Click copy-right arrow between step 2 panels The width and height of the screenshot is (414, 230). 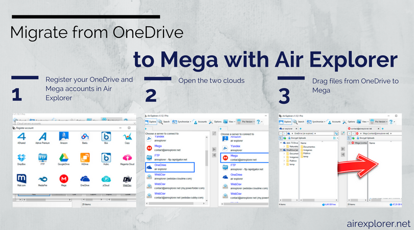[x=214, y=149]
